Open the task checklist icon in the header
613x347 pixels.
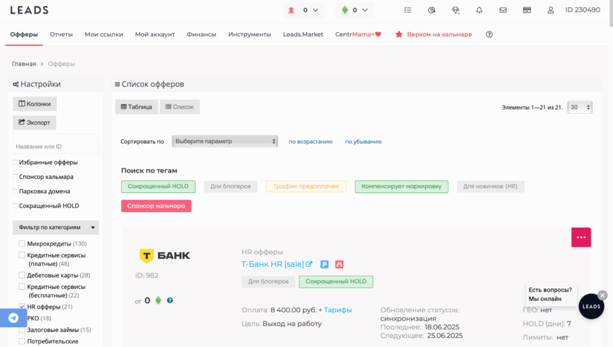tap(408, 10)
